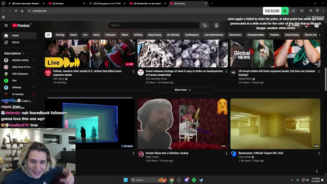Open options menu for Global News video
The height and width of the screenshot is (184, 327).
coord(319,72)
